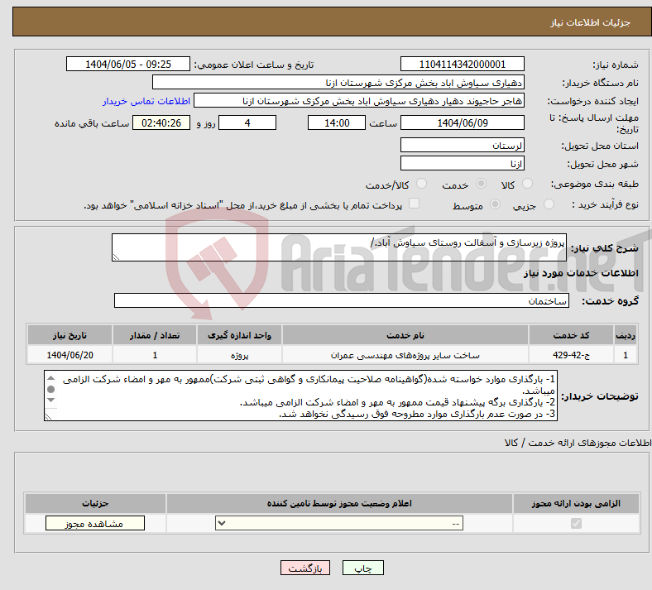Click the مشاهده مجوز view license button
The image size is (652, 590).
coord(95,523)
